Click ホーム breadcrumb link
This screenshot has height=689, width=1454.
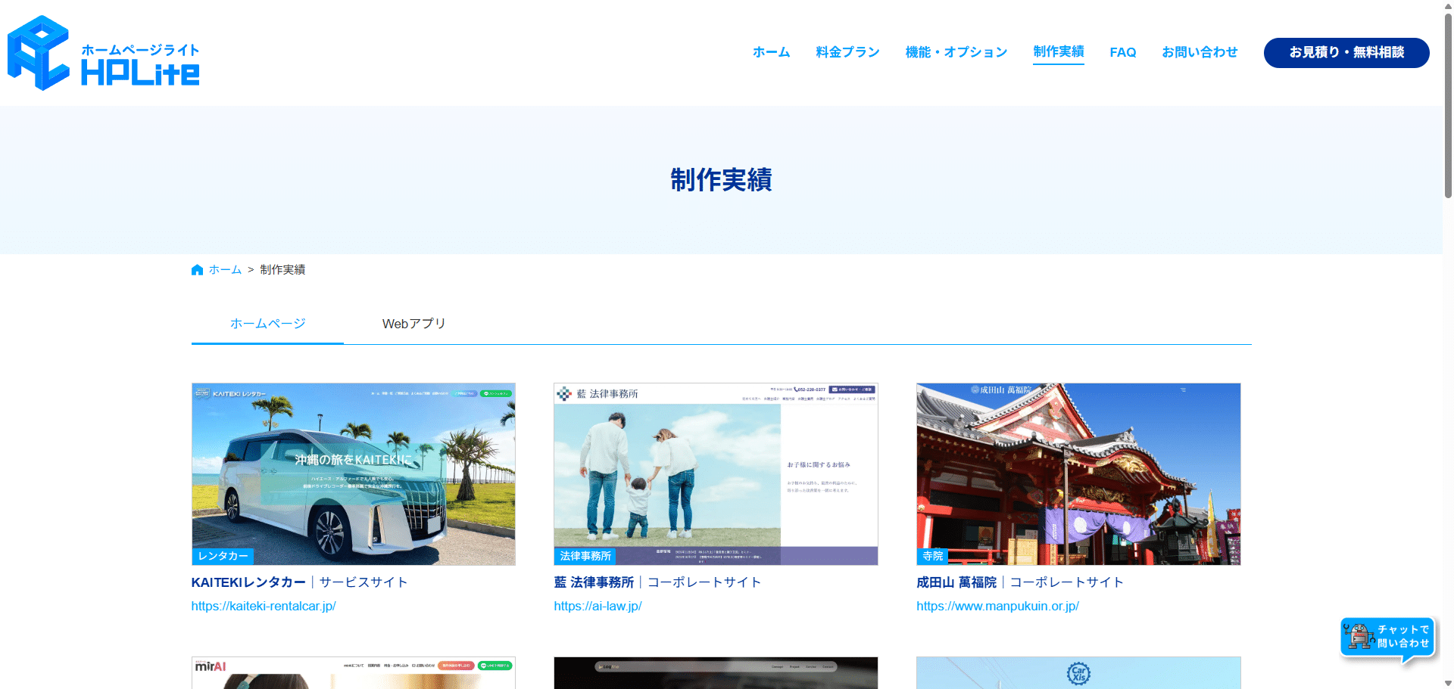coord(225,270)
